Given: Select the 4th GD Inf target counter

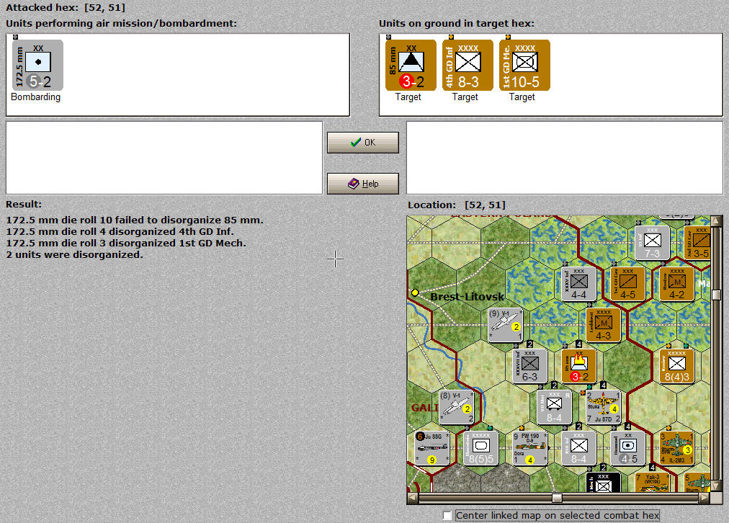Looking at the screenshot, I should (468, 65).
